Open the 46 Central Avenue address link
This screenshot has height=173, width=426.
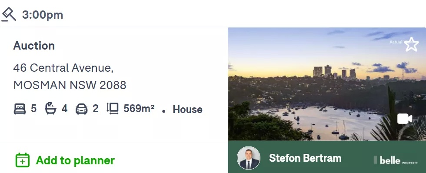pyautogui.click(x=63, y=68)
